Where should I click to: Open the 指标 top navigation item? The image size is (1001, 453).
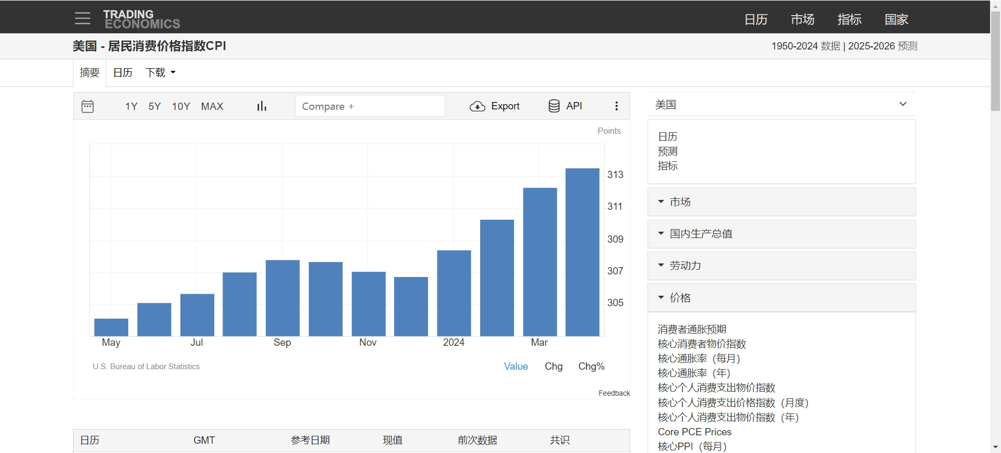(849, 20)
